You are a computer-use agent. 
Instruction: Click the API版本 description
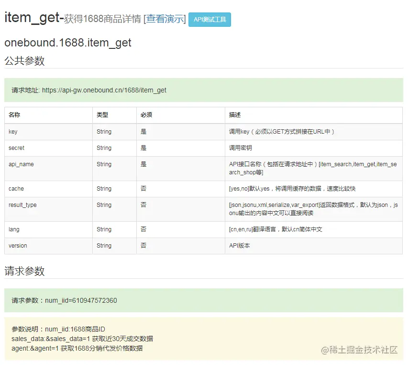point(239,246)
